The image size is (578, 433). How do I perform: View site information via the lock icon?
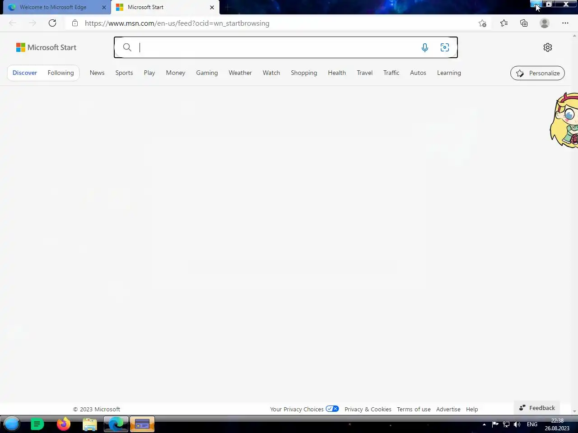(x=75, y=23)
